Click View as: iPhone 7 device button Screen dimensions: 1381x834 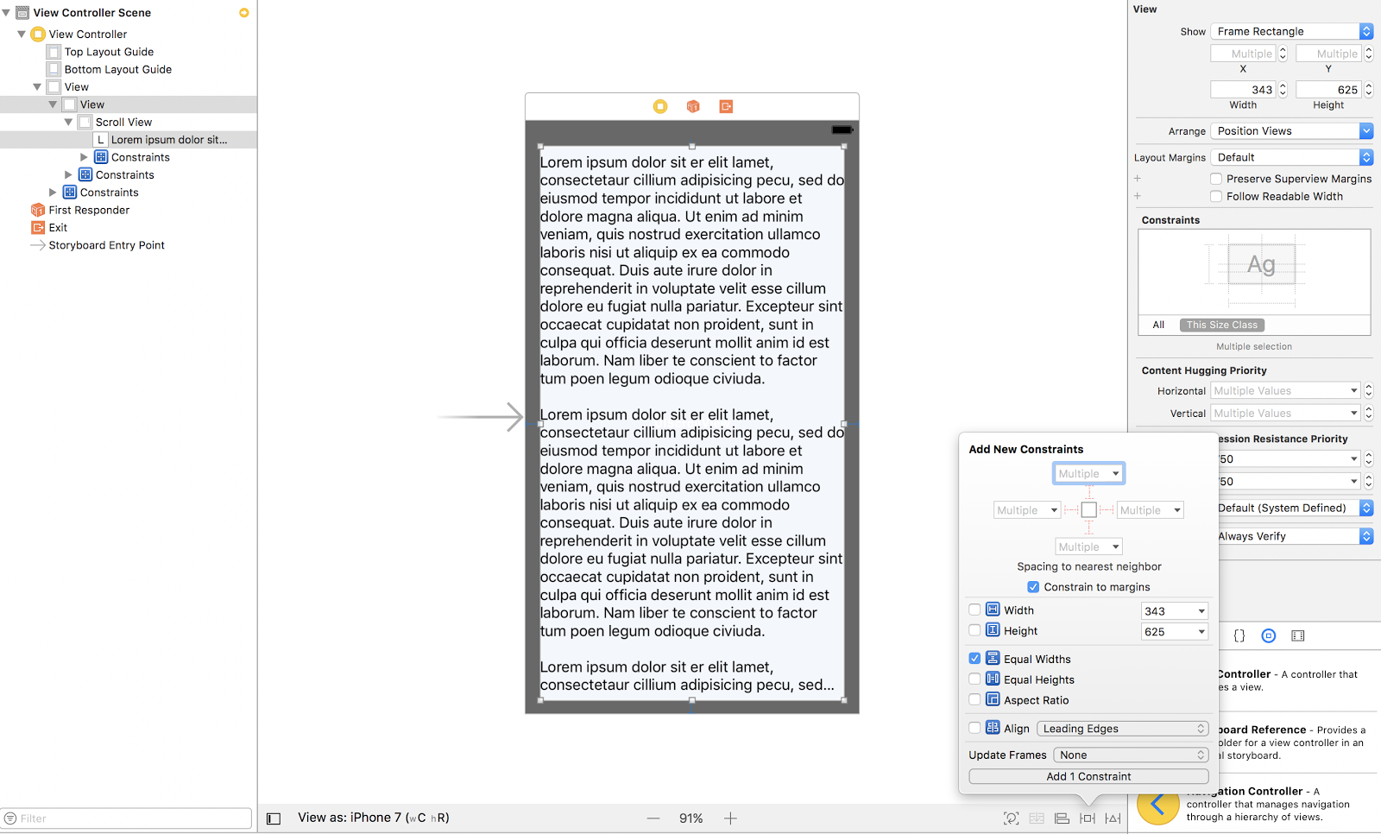point(374,818)
